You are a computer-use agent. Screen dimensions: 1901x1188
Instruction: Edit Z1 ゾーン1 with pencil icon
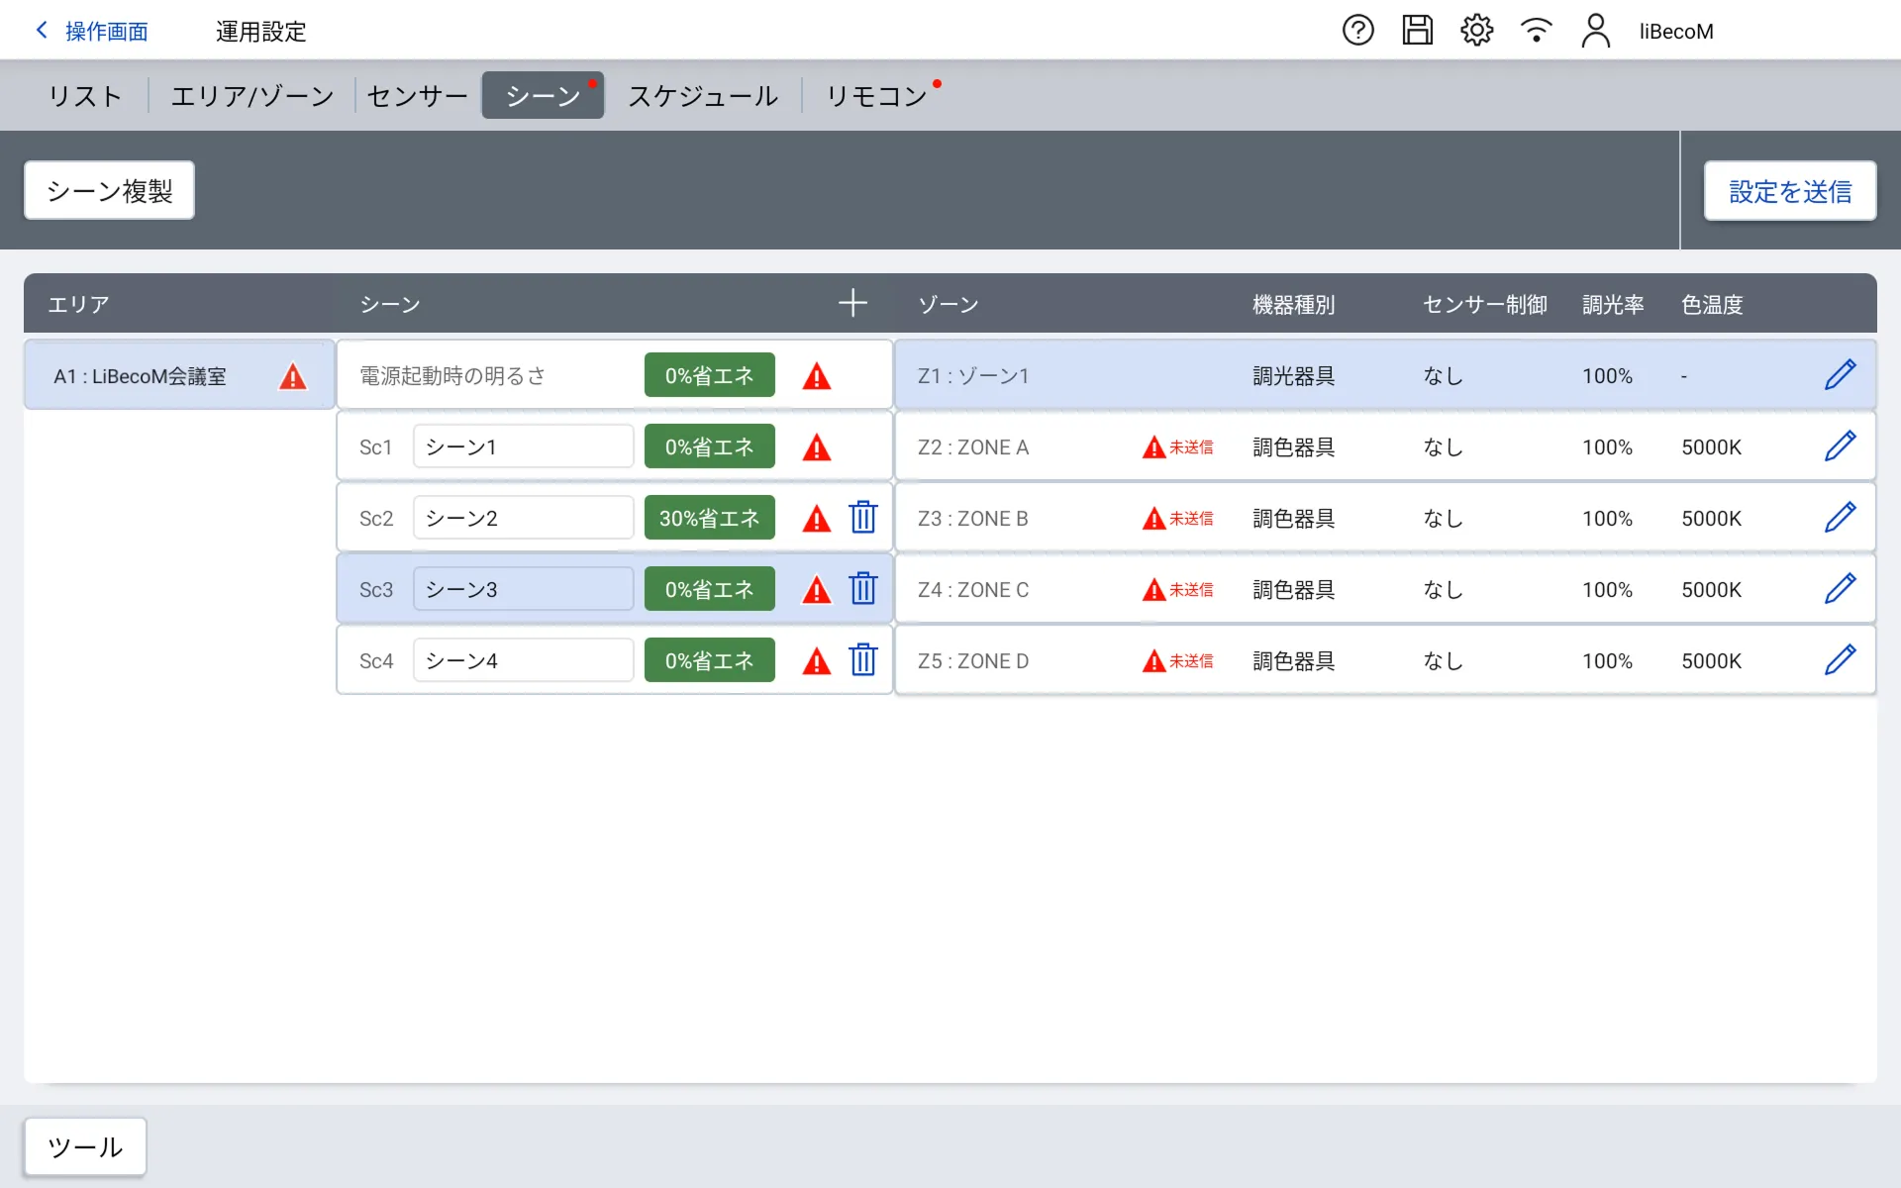1840,375
